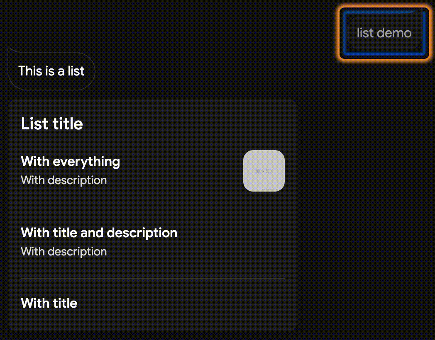The height and width of the screenshot is (340, 435).
Task: Open the "With everything" list item title
Action: [71, 161]
